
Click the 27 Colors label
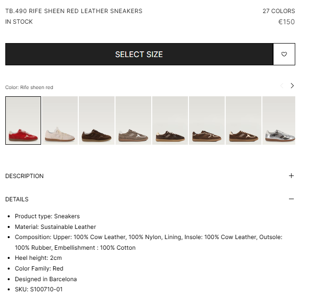[278, 11]
